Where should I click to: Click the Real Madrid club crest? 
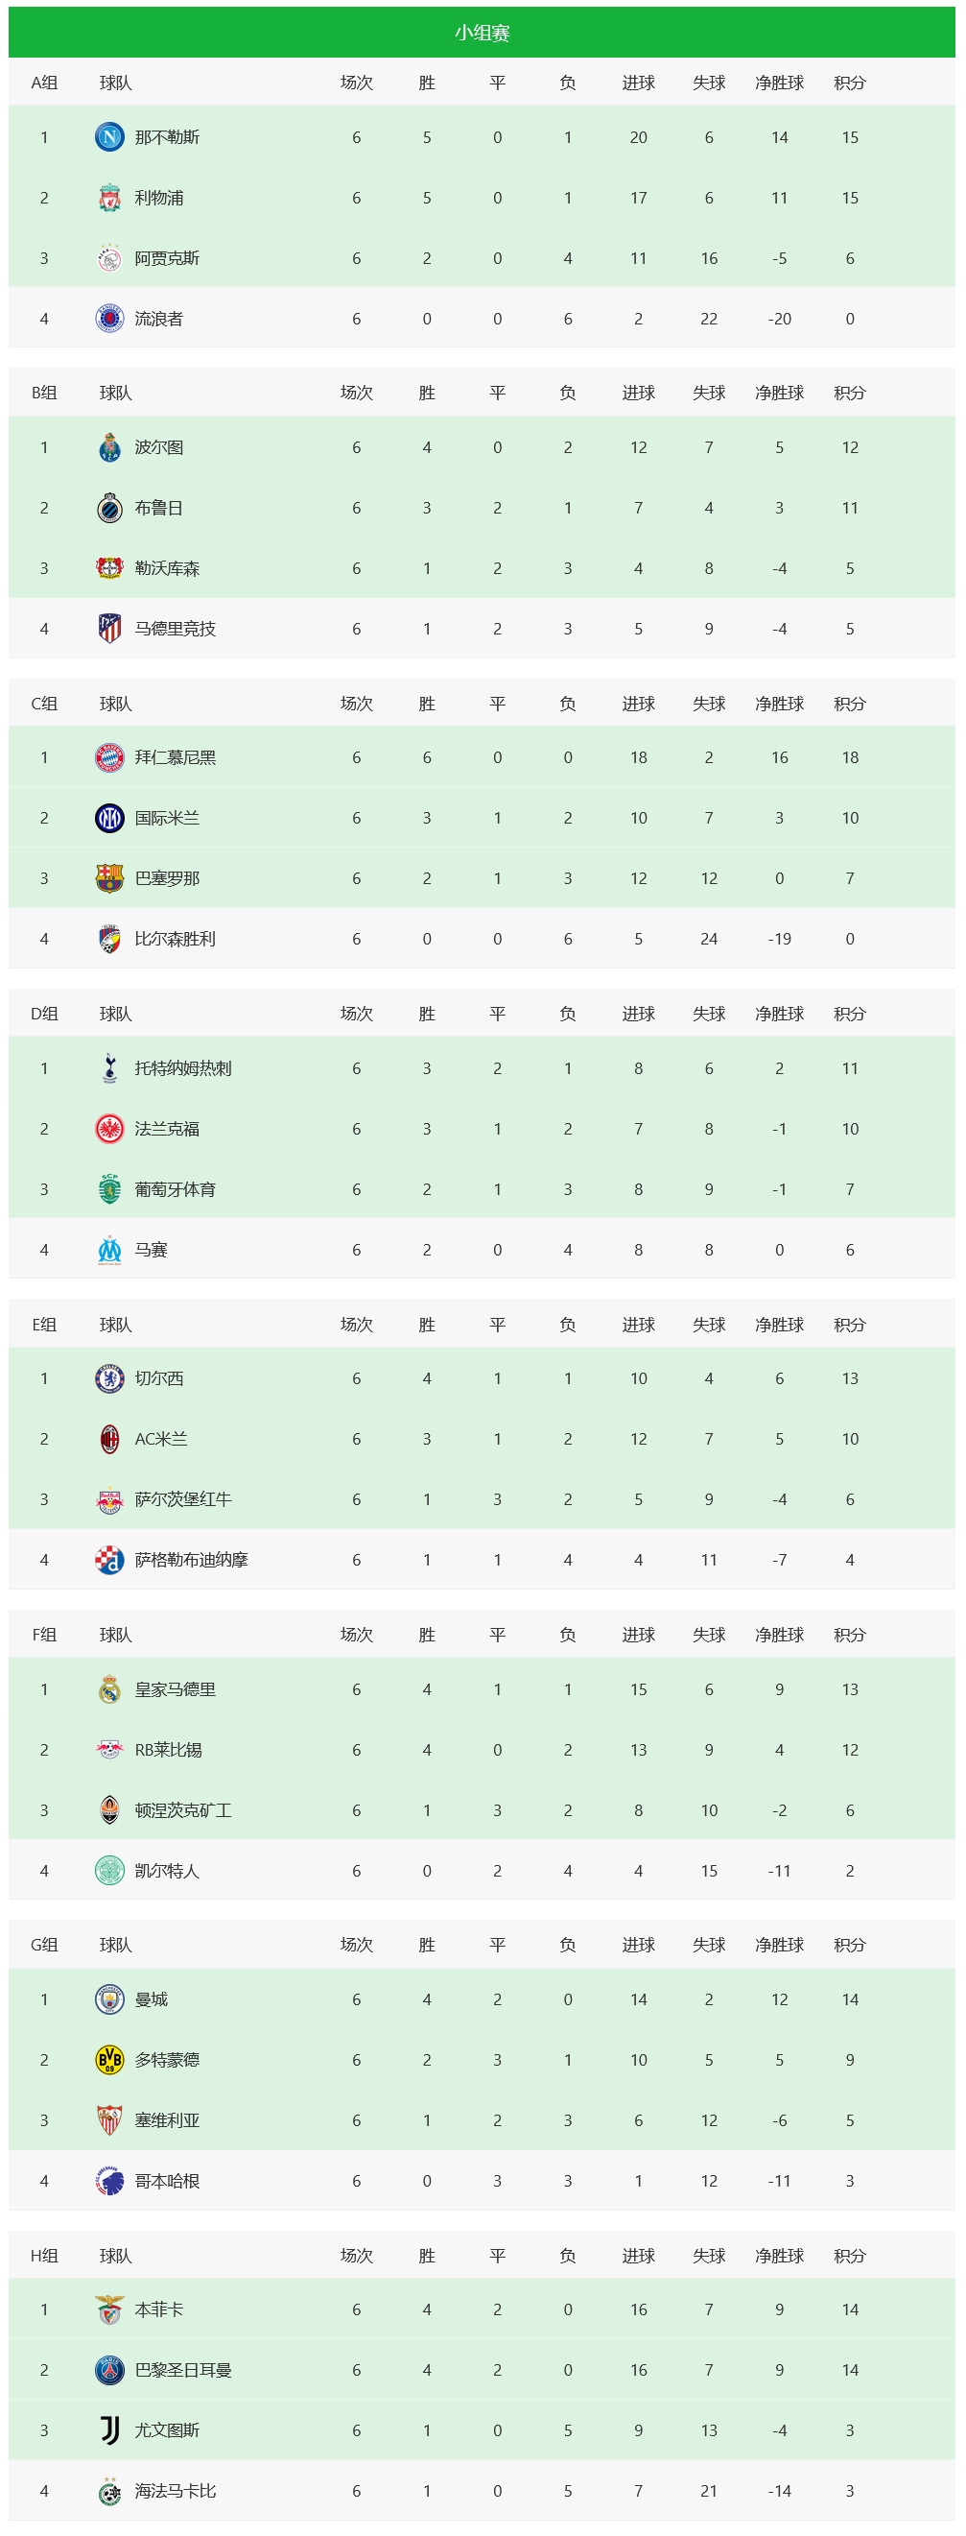[109, 1689]
